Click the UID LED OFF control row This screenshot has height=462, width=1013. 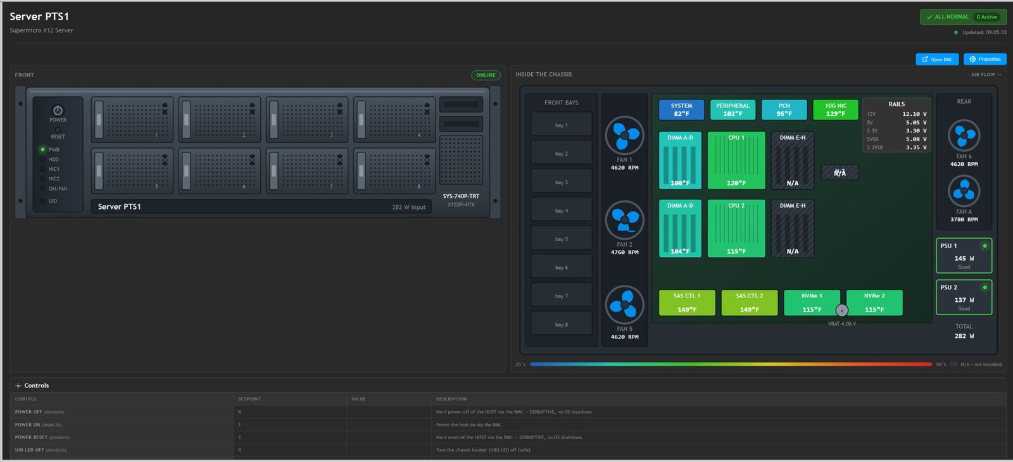click(508, 450)
